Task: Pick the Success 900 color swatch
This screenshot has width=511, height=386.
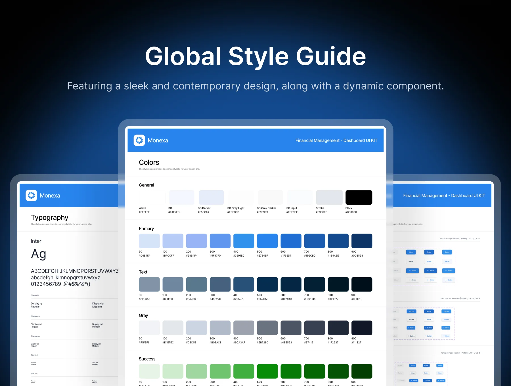Action: pos(362,371)
